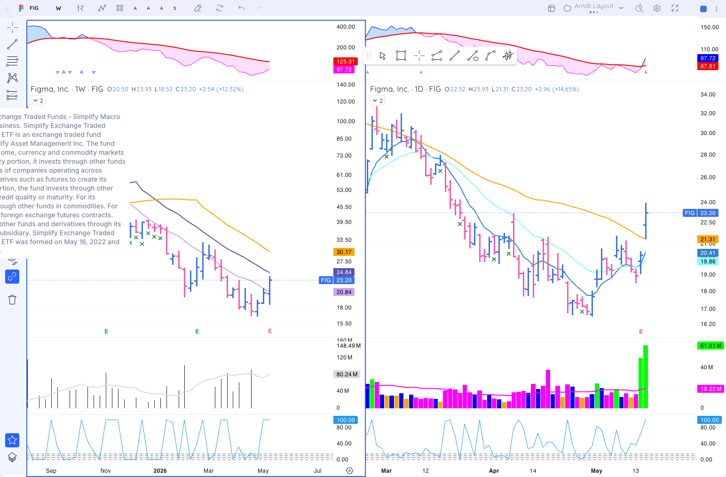Expand the layout chevron arrow

[621, 8]
